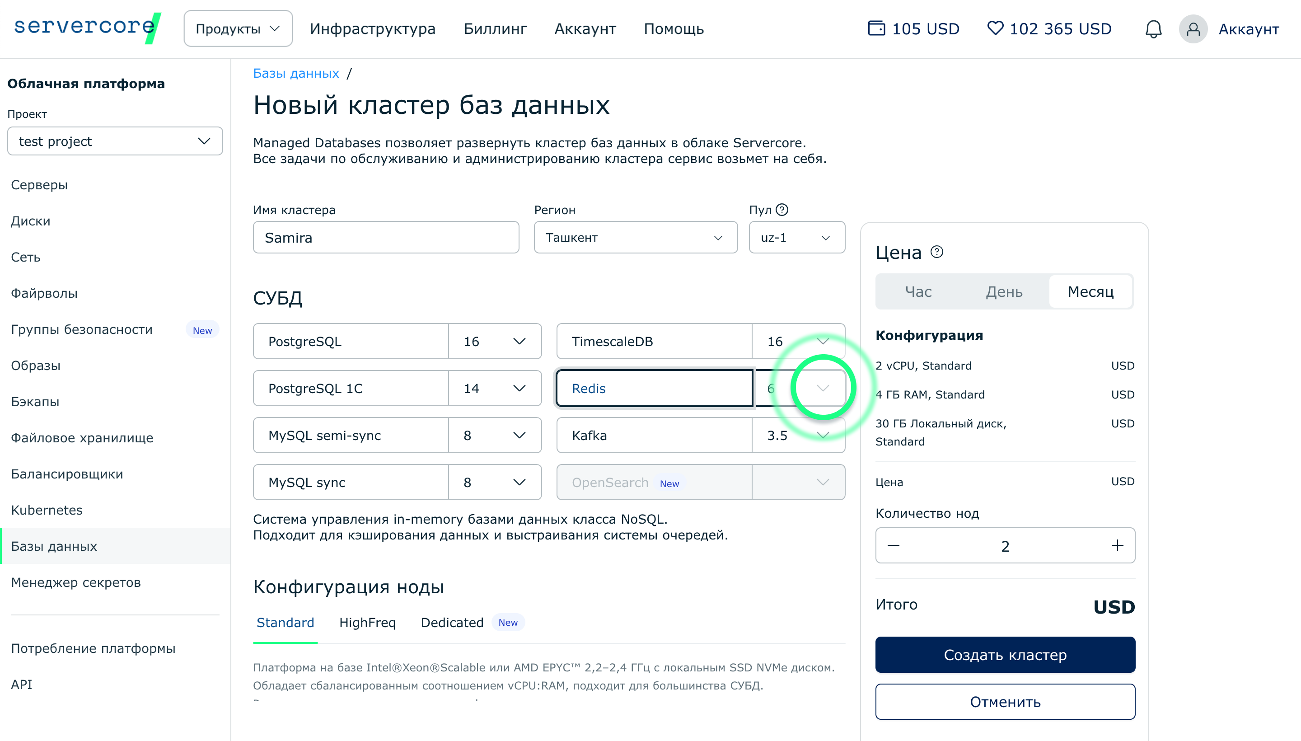Go to Балансировщики in sidebar

click(67, 474)
